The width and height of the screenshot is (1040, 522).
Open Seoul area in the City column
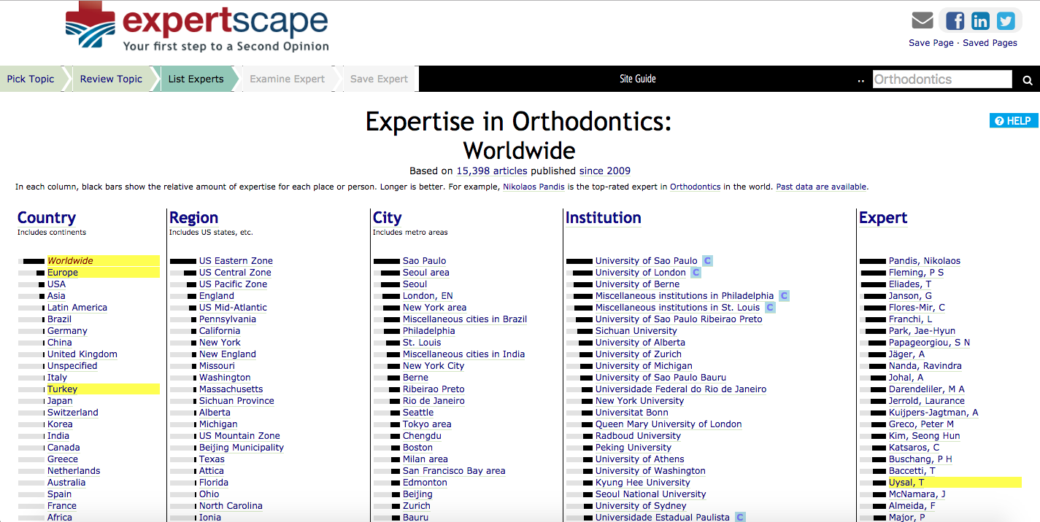[x=426, y=273]
